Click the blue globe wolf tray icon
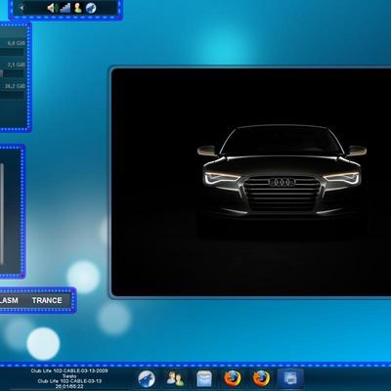391x391 pixels. [x=91, y=8]
